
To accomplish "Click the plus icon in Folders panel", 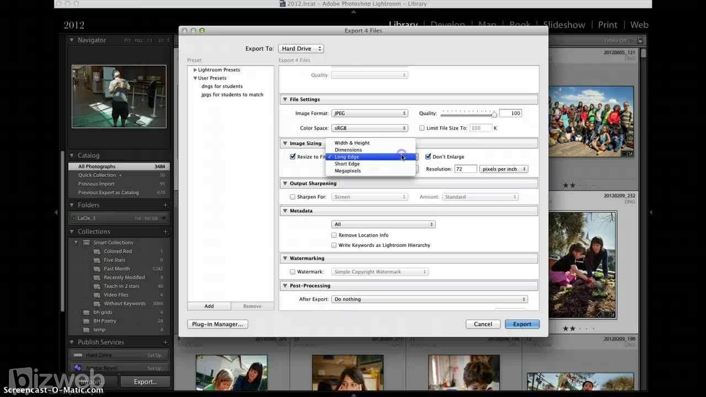I will [165, 205].
